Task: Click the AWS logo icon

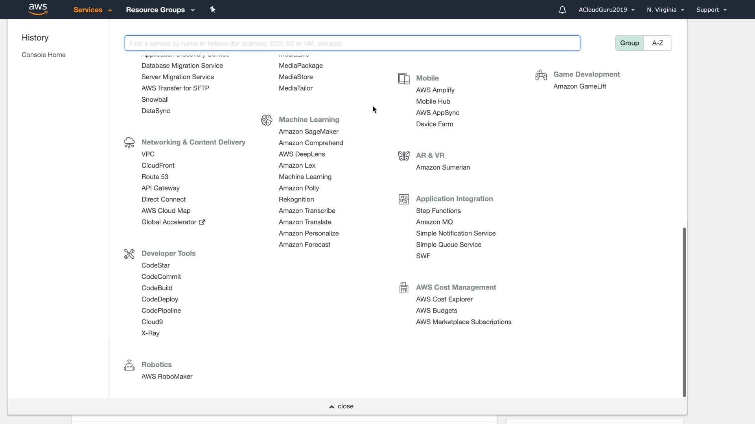Action: [x=38, y=9]
